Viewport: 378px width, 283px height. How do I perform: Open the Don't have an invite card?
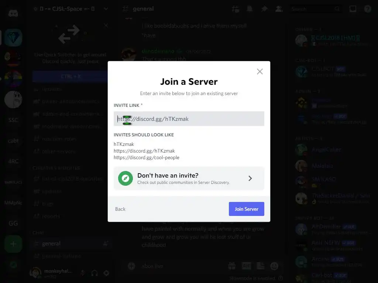(x=189, y=178)
